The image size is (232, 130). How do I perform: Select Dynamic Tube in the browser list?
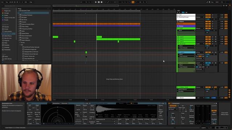[x=26, y=10]
